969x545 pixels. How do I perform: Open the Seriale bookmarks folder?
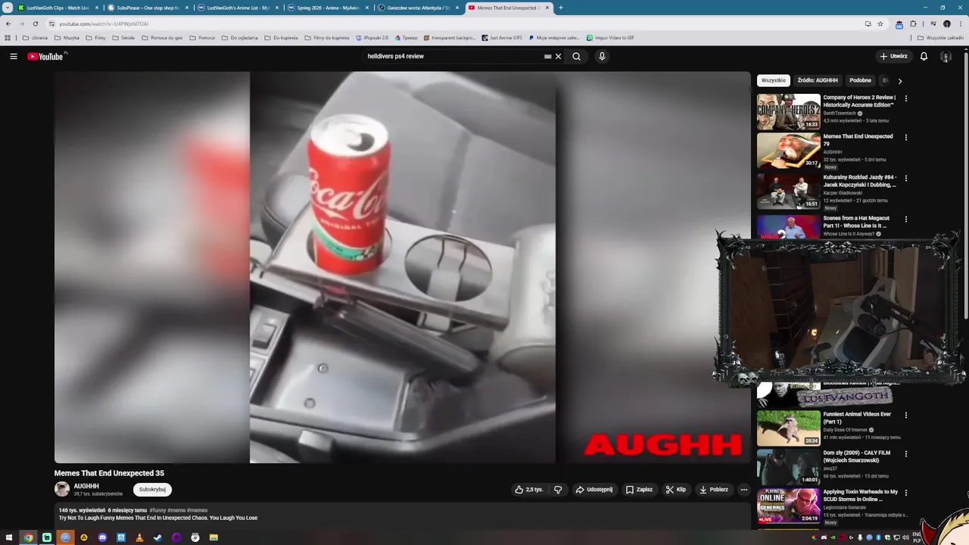point(123,37)
